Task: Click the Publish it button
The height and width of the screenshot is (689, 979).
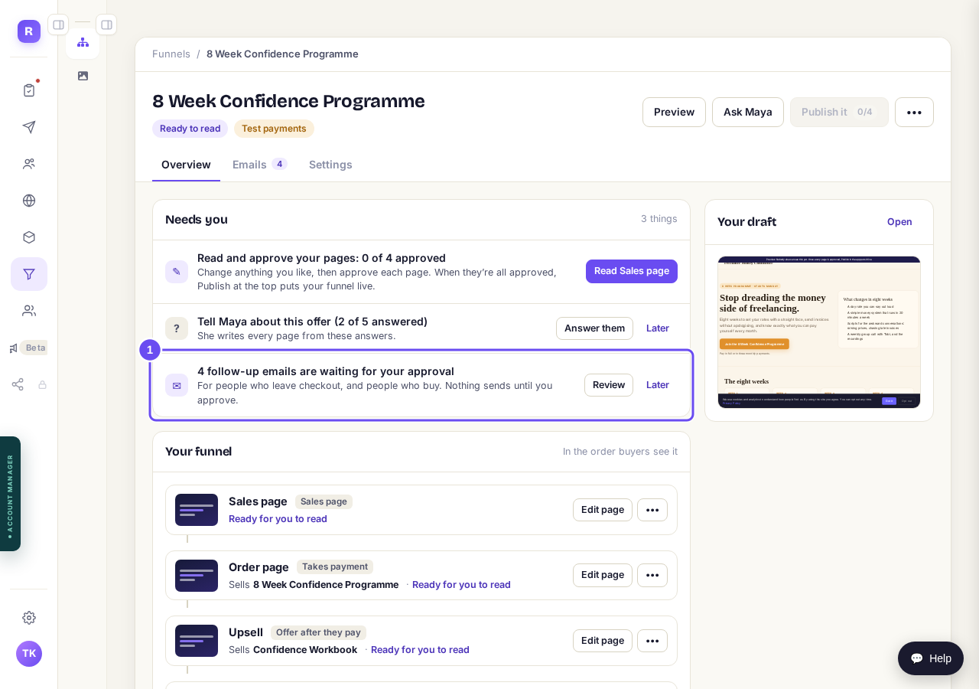Action: [x=839, y=113]
